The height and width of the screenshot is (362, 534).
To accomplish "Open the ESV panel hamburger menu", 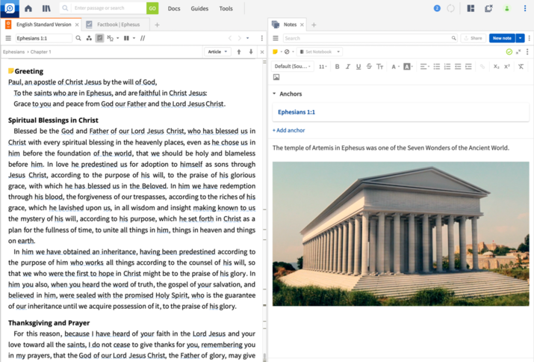I will [x=8, y=38].
